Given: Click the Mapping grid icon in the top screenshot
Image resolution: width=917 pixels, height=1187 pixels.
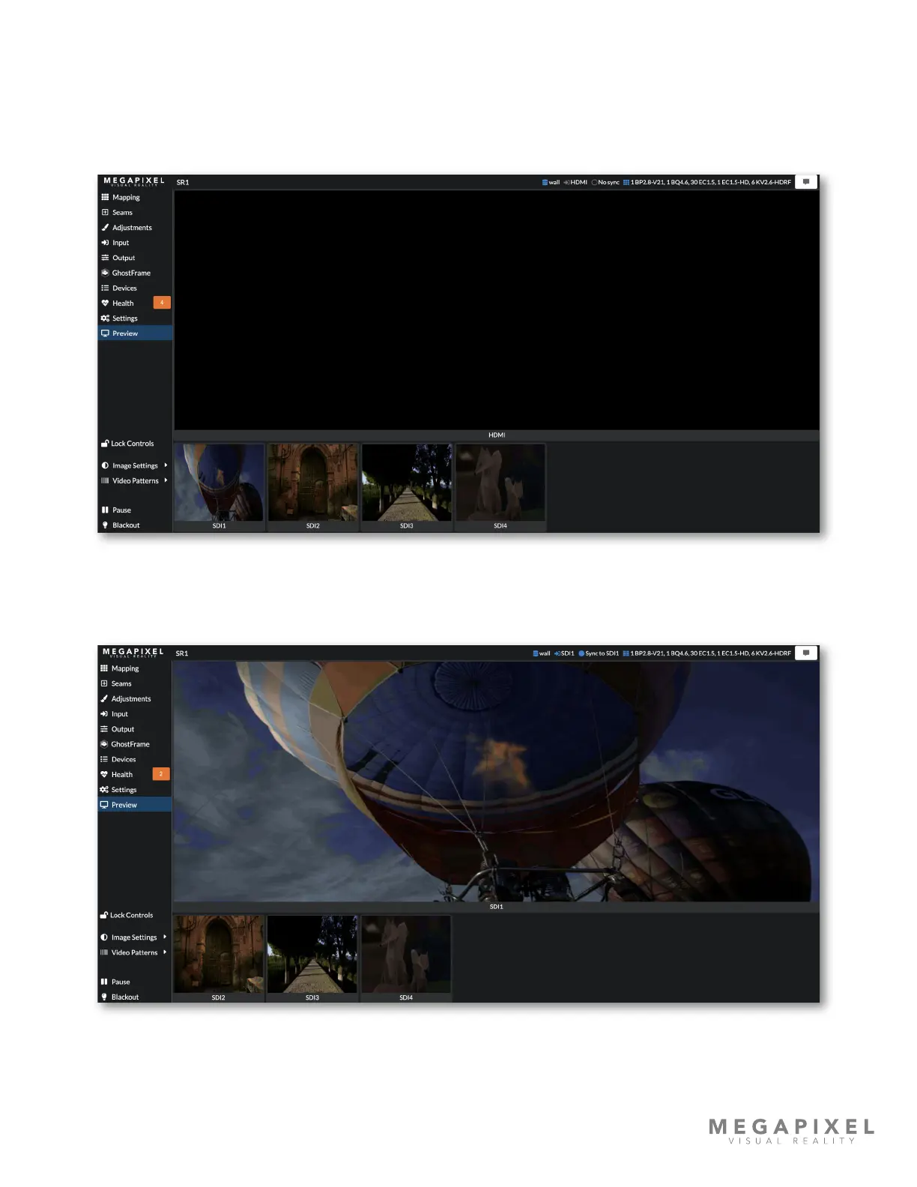Looking at the screenshot, I should (x=105, y=198).
